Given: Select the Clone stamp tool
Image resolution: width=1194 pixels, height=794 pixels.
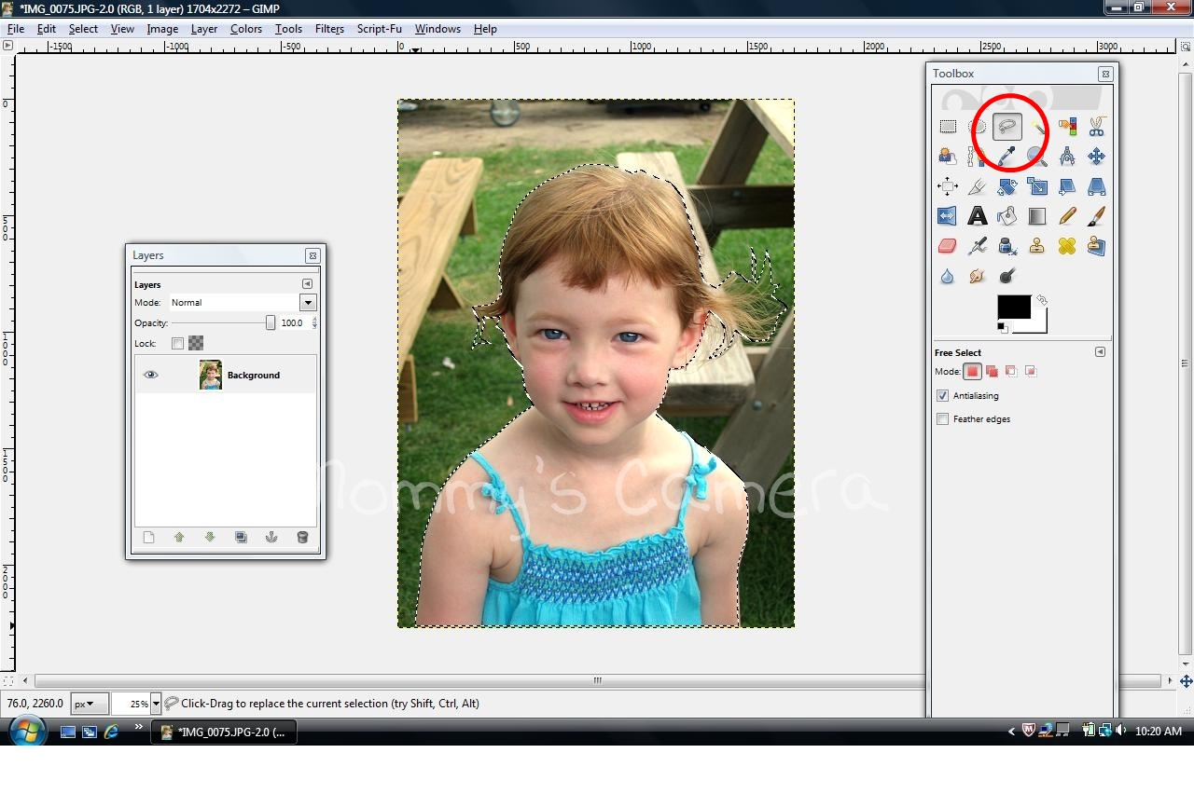Looking at the screenshot, I should (1037, 246).
